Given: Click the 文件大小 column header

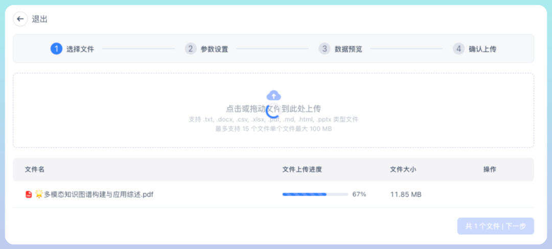Looking at the screenshot, I should pos(403,169).
